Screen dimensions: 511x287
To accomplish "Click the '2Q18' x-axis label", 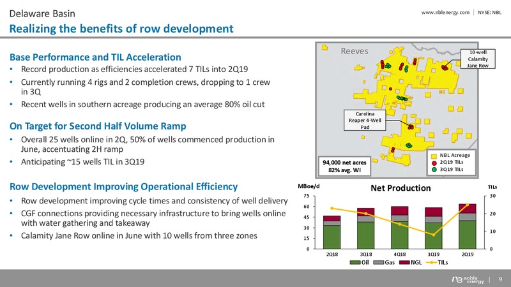I will tap(332, 254).
